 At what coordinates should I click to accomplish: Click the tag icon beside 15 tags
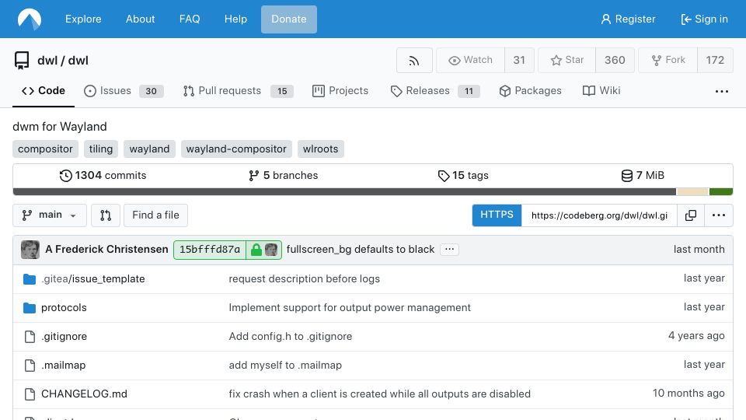point(444,176)
